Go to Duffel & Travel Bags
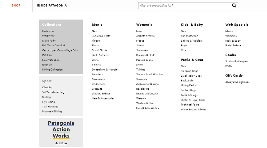This screenshot has width=267, height=148. coord(193,100)
